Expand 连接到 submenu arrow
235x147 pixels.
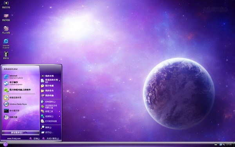[60, 116]
